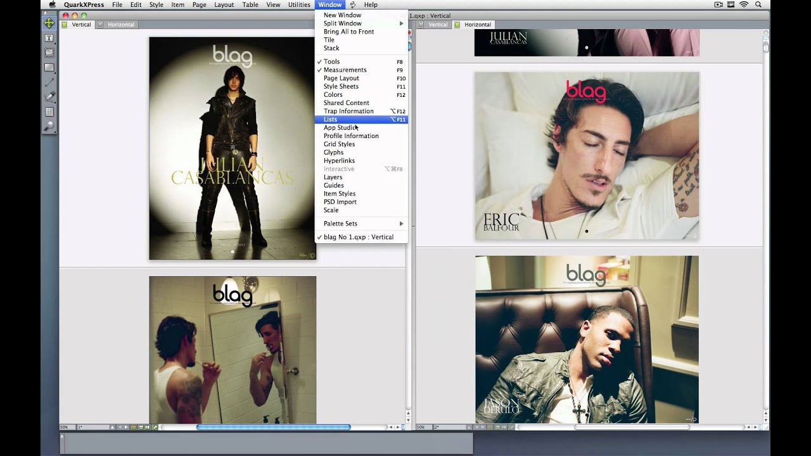Choose Bring All to Front

pyautogui.click(x=361, y=32)
